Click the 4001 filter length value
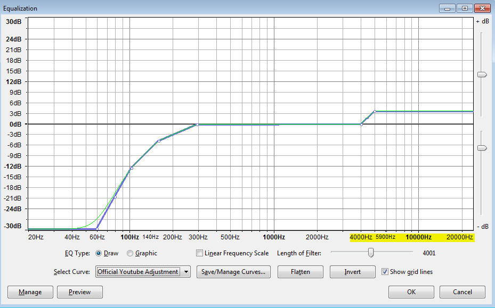 (429, 253)
